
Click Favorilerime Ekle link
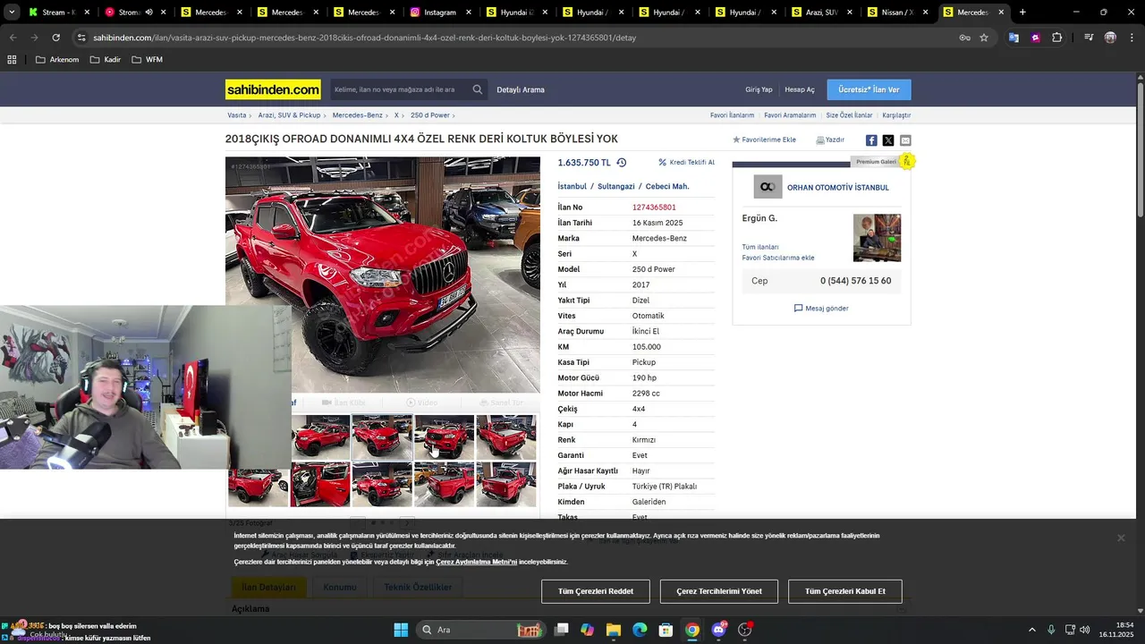[765, 140]
